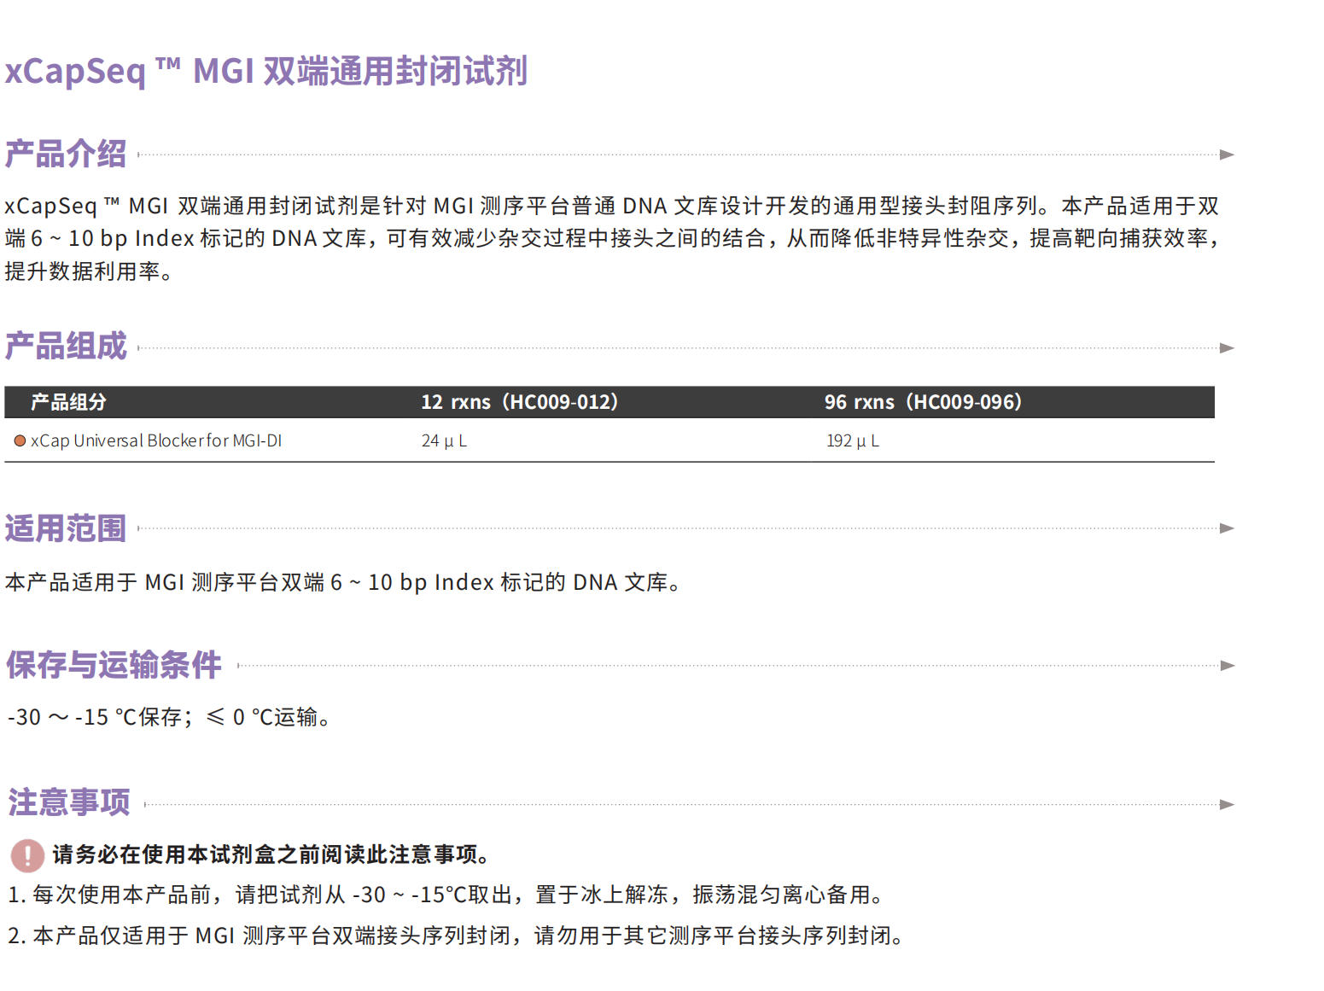Click the arrow ending the 适用范围 line
This screenshot has width=1324, height=991.
1227,528
